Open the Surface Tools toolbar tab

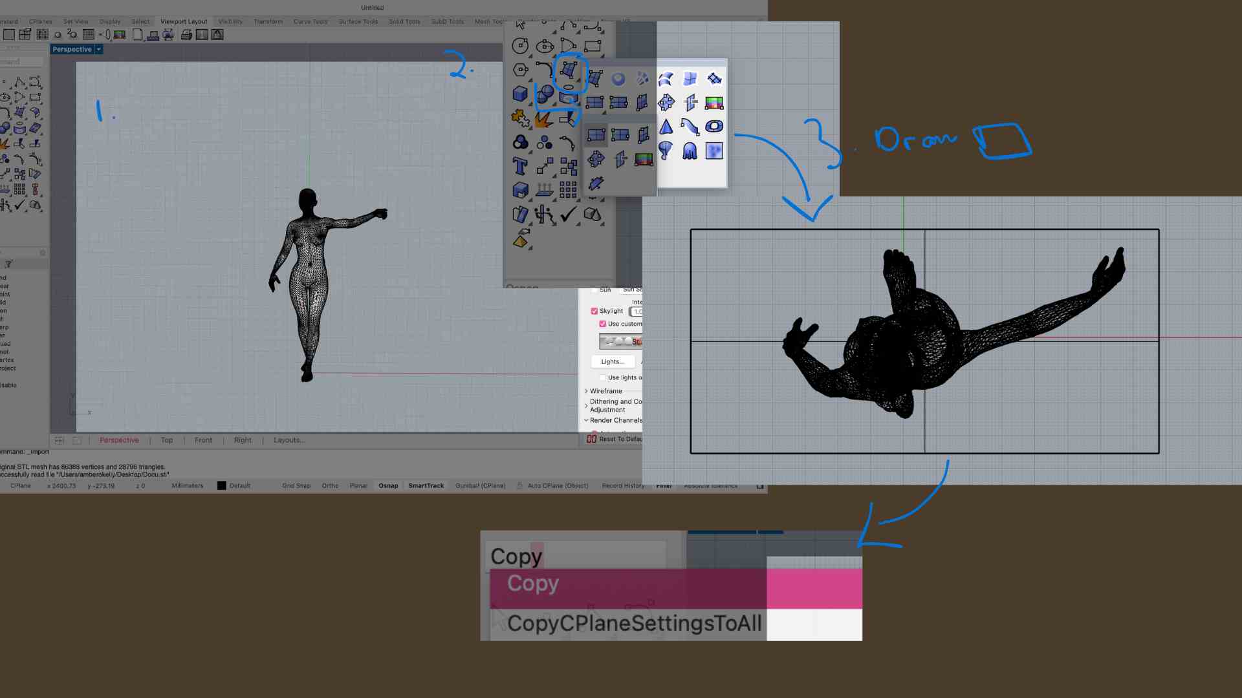coord(358,21)
